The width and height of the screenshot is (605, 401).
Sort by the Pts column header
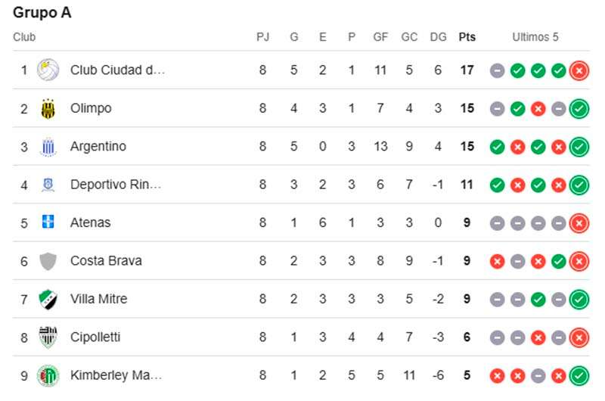click(x=467, y=37)
